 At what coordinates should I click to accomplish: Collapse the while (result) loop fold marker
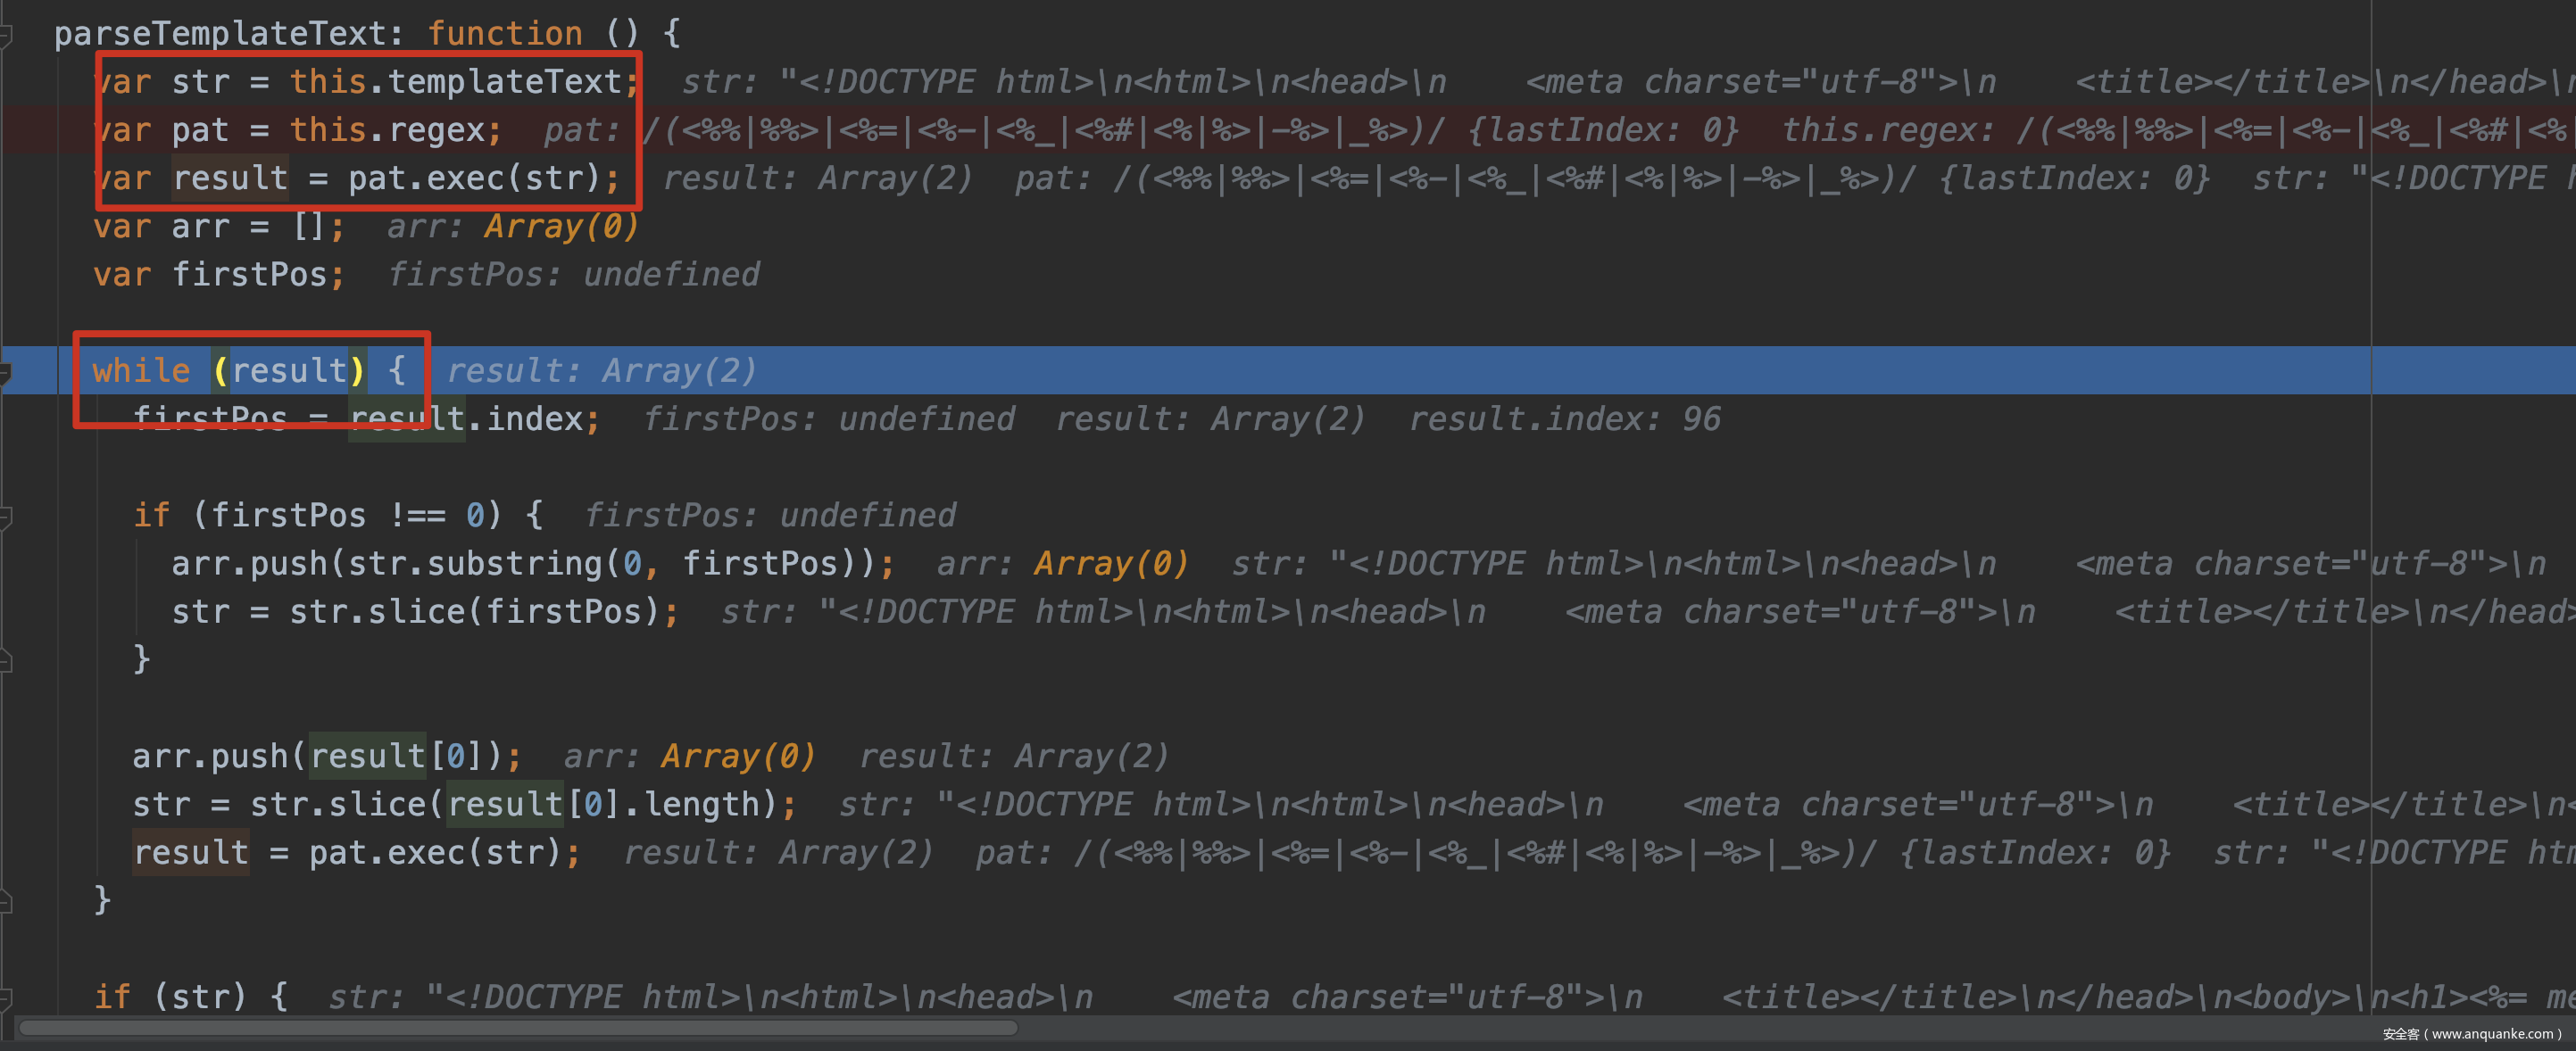pyautogui.click(x=5, y=374)
